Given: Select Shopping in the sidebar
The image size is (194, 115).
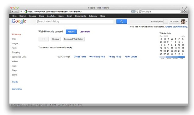Looking at the screenshot, I should [x=16, y=52].
